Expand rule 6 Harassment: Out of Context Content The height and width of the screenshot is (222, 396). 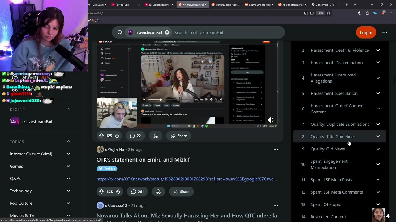coord(340,109)
